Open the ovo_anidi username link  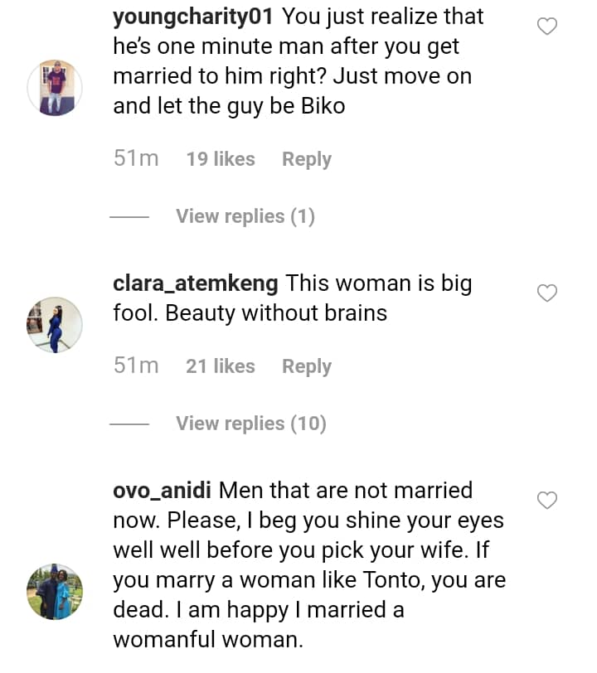(x=163, y=491)
